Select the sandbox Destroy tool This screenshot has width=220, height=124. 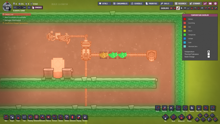(205, 108)
